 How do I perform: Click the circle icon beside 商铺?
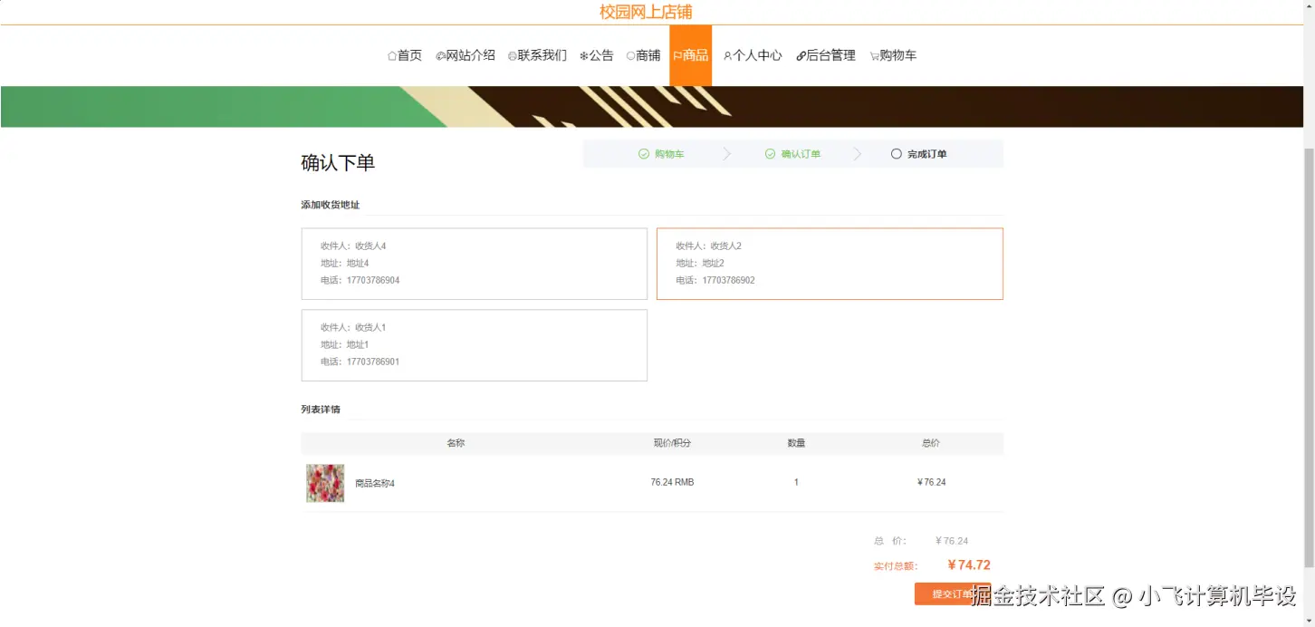click(631, 56)
